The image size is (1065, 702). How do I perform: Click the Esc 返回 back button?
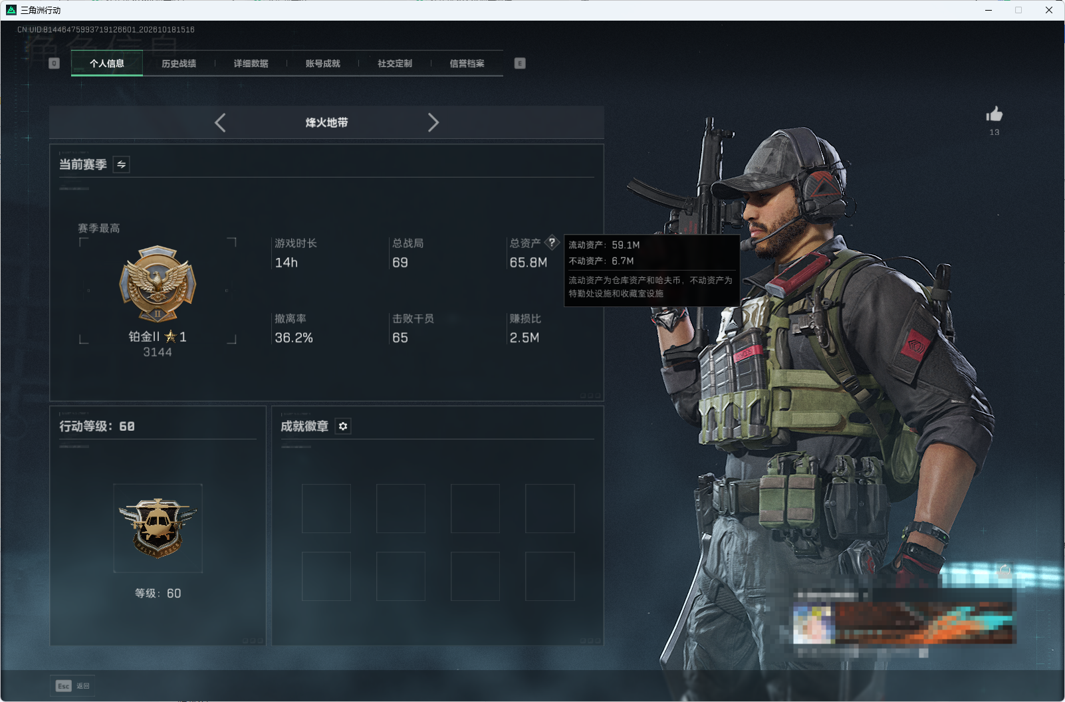72,686
